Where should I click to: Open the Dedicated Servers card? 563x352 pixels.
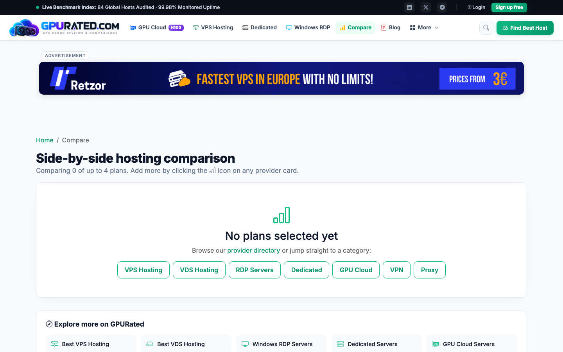pyautogui.click(x=377, y=344)
